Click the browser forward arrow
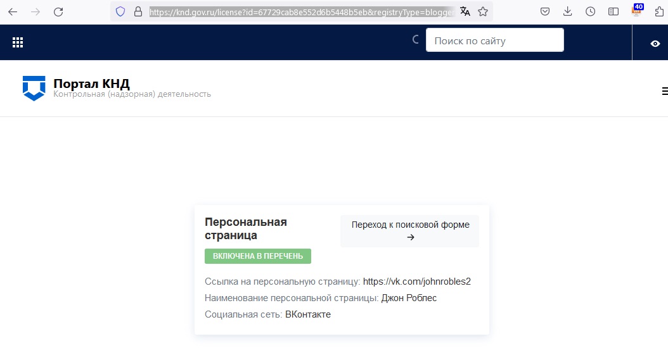Image resolution: width=668 pixels, height=353 pixels. 35,11
